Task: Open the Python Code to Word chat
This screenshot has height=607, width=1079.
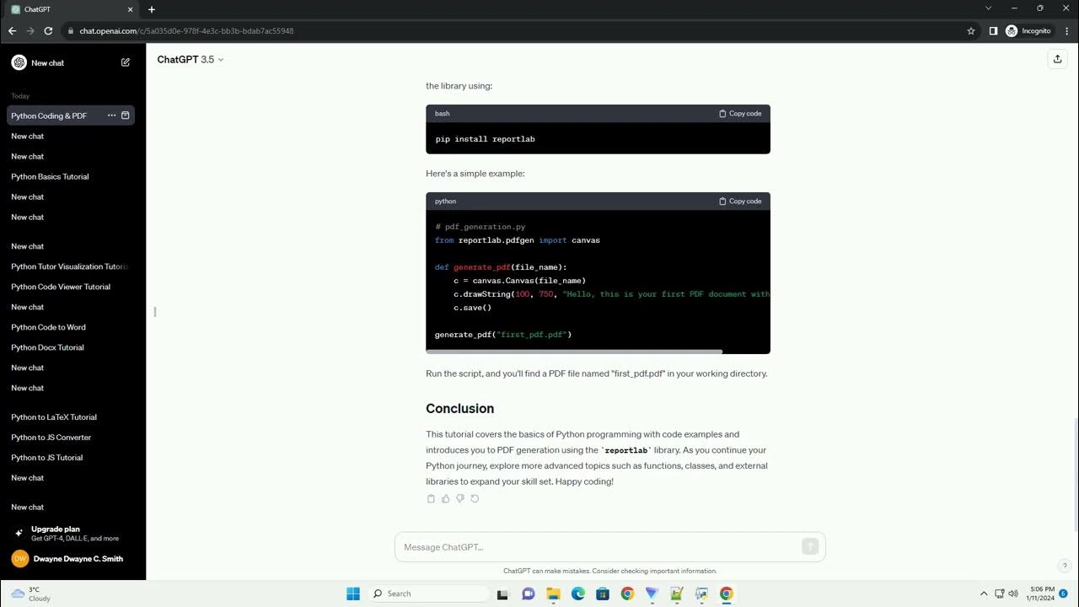Action: tap(48, 327)
